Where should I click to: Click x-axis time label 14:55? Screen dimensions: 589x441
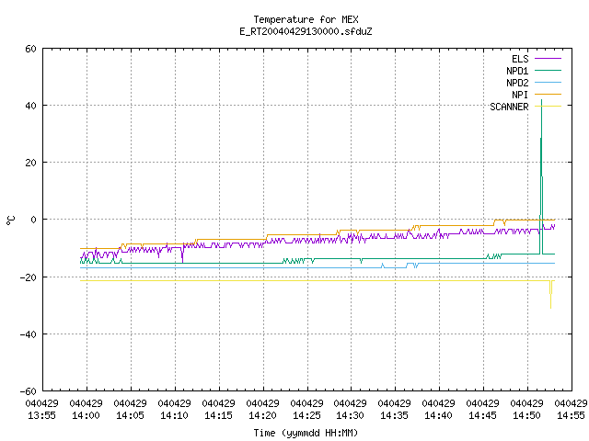pos(571,415)
